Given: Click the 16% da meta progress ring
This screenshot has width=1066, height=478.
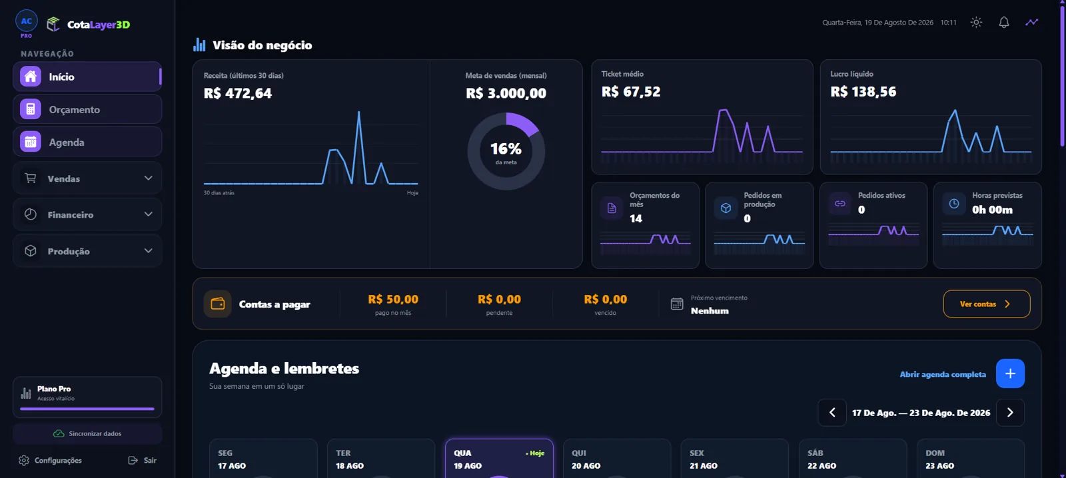Looking at the screenshot, I should pos(506,151).
